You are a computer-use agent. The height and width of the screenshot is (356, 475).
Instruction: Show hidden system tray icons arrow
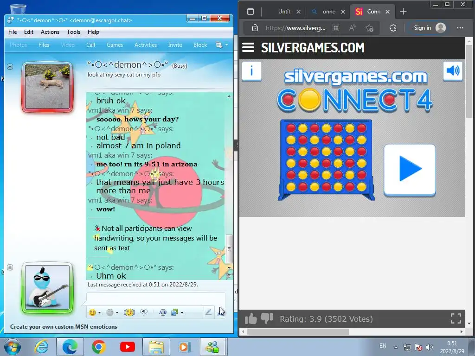click(x=396, y=347)
